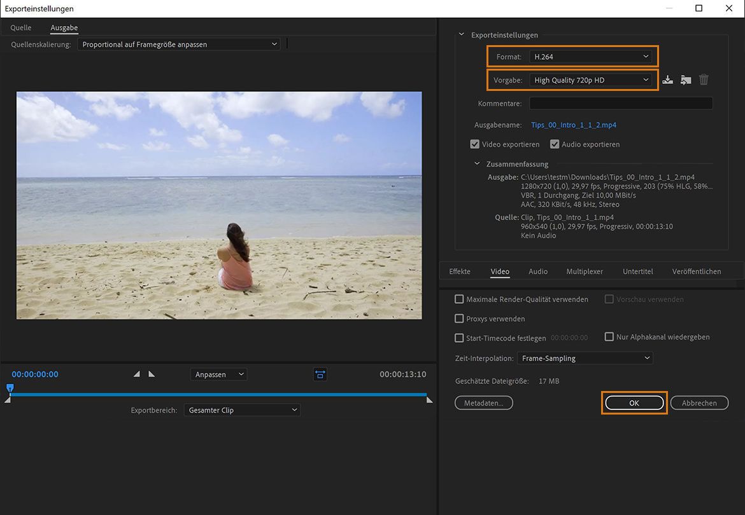Image resolution: width=745 pixels, height=515 pixels.
Task: Confirm export settings with OK
Action: (x=634, y=402)
